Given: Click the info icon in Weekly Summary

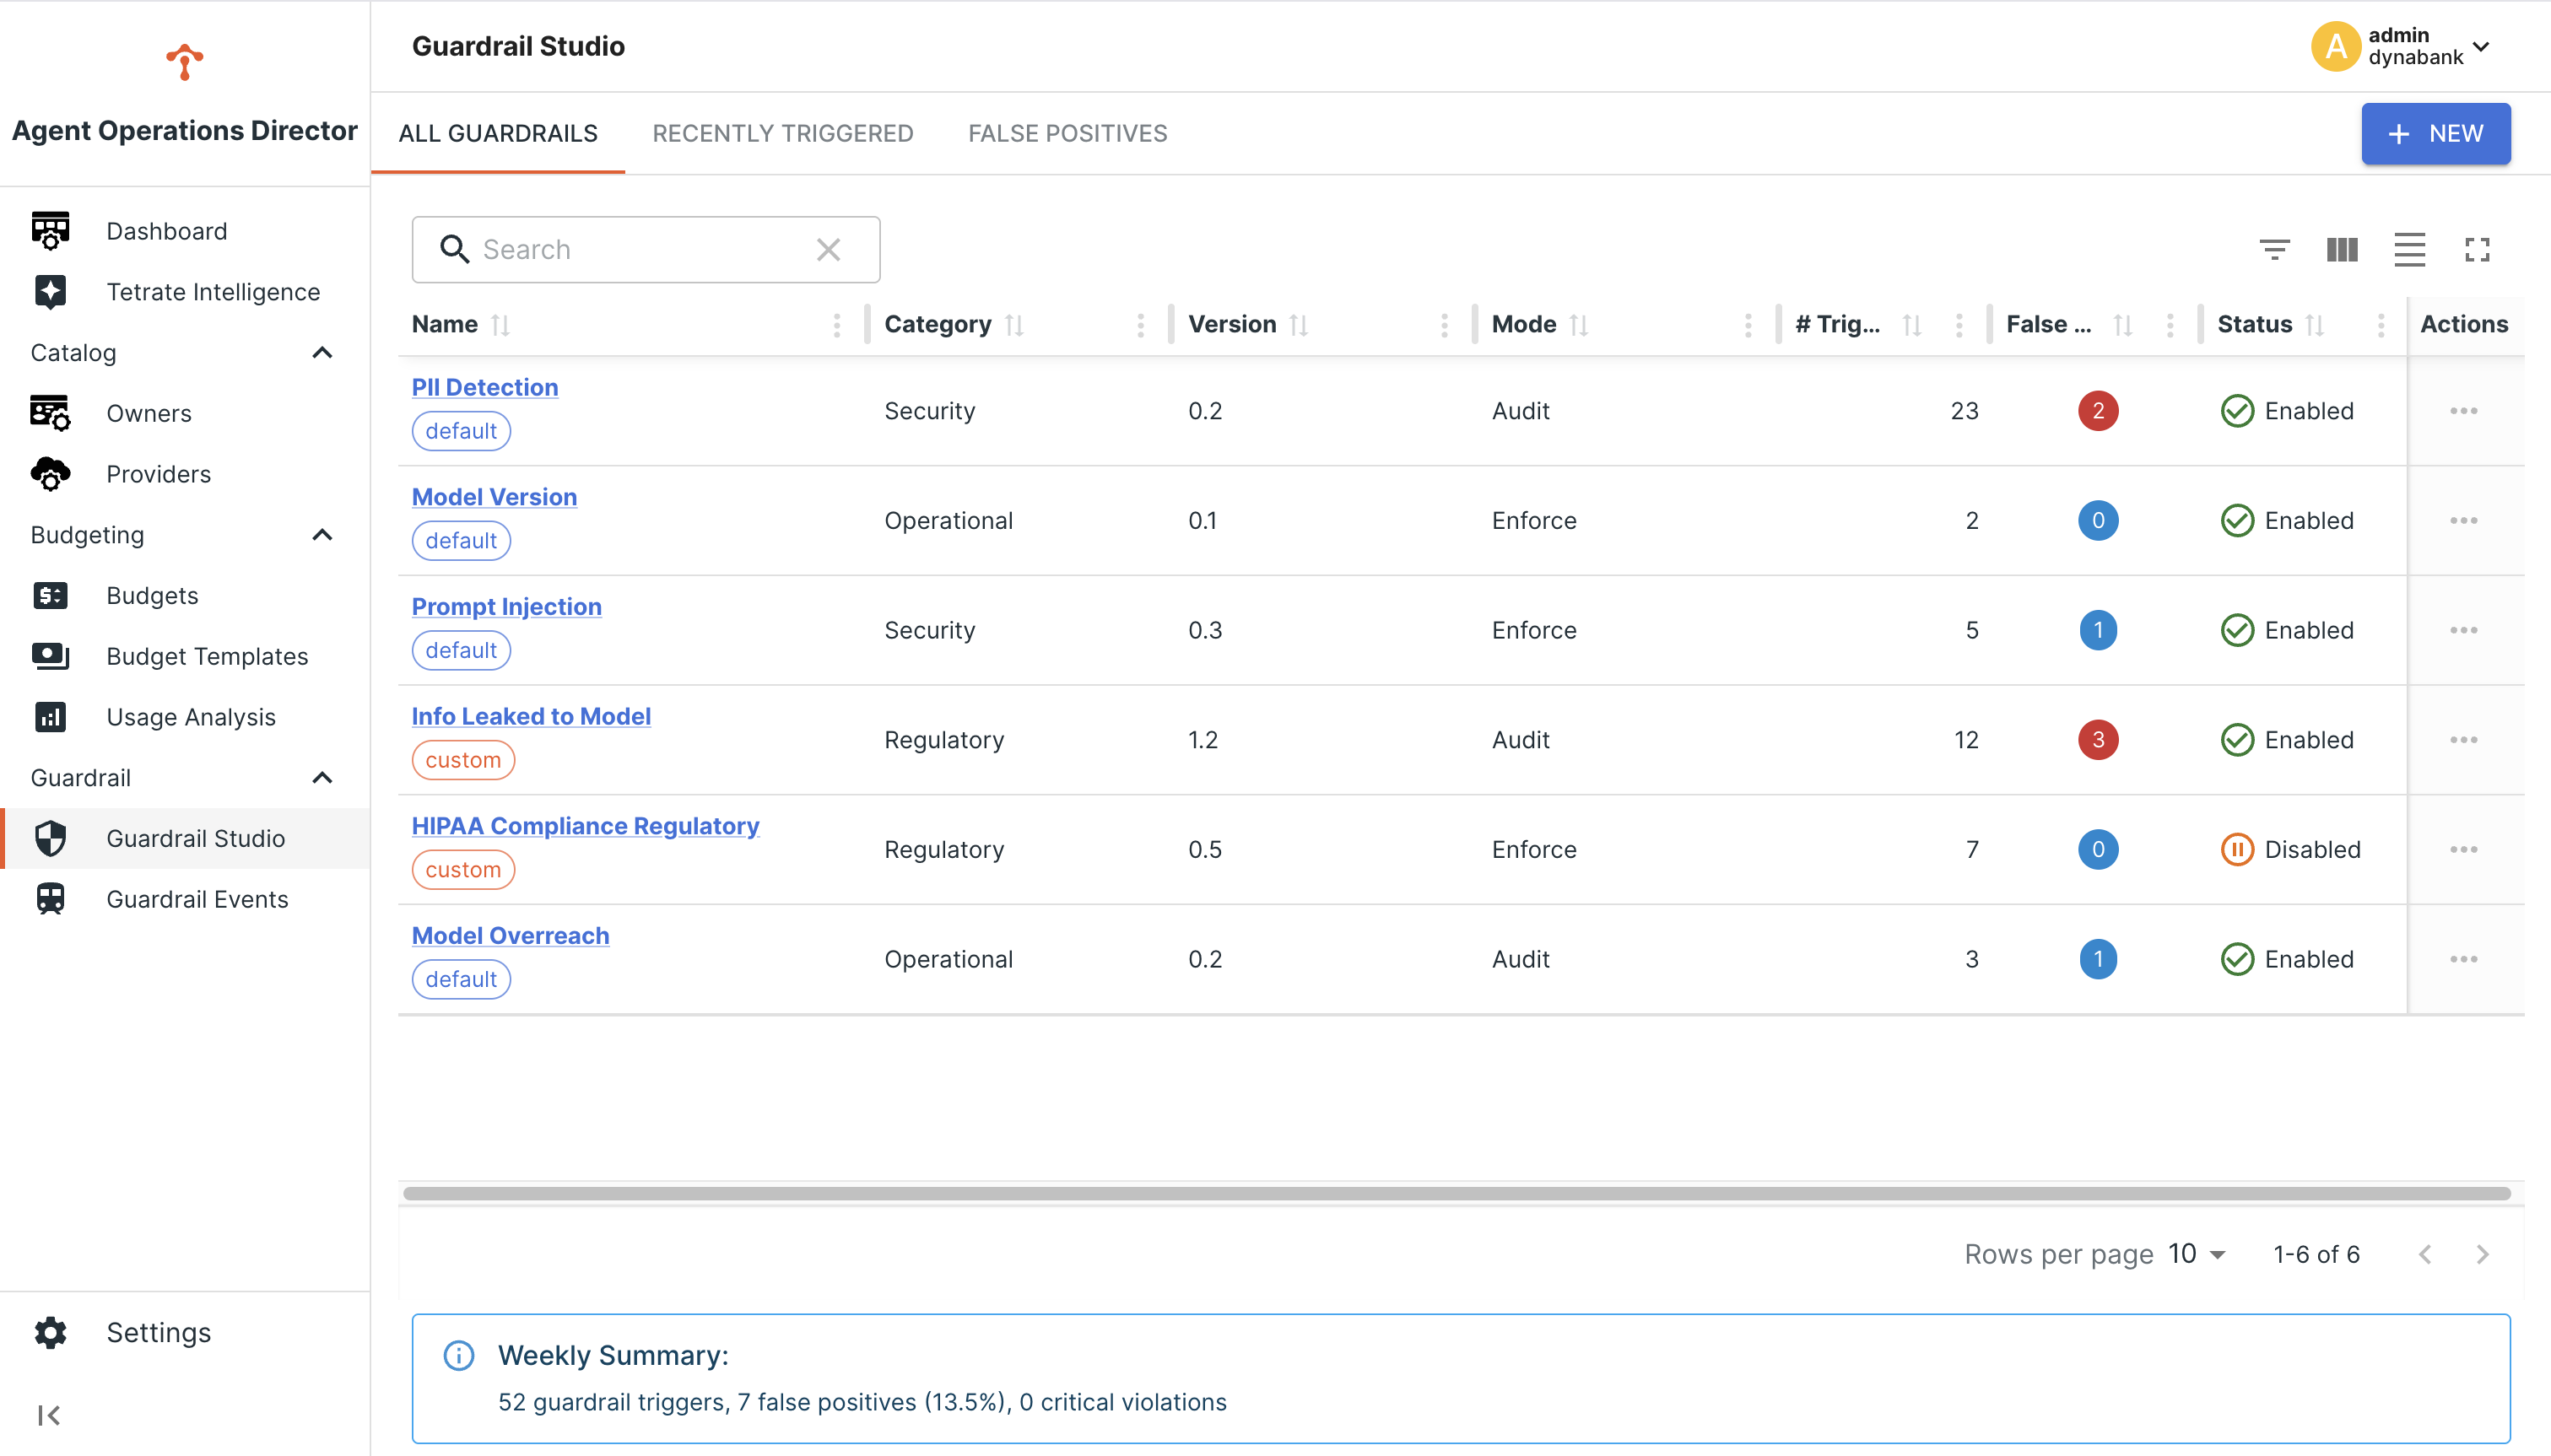Looking at the screenshot, I should (x=458, y=1355).
